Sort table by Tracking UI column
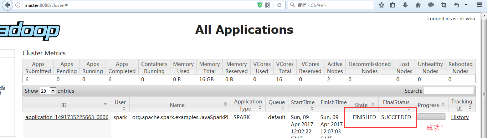The image size is (487, 138). [x=462, y=105]
